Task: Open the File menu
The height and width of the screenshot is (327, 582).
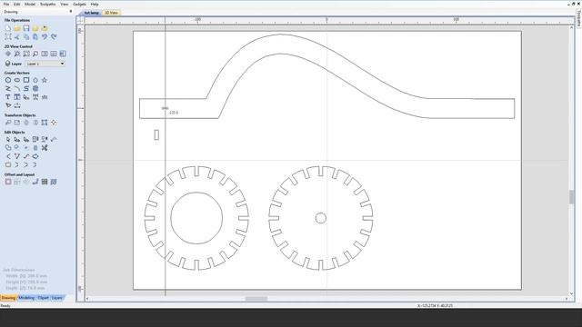Action: click(6, 4)
